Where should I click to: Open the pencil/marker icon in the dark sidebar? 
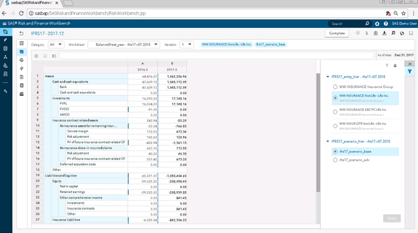point(5,40)
